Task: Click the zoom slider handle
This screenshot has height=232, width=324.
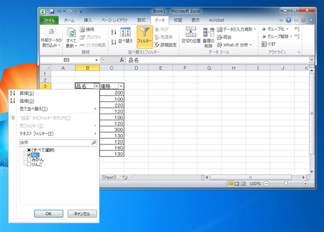Action: (x=286, y=183)
